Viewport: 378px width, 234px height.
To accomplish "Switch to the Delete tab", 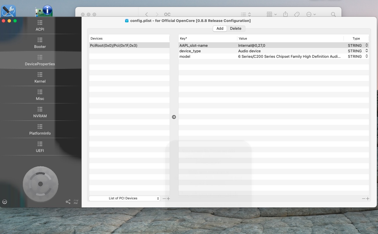I will (236, 28).
